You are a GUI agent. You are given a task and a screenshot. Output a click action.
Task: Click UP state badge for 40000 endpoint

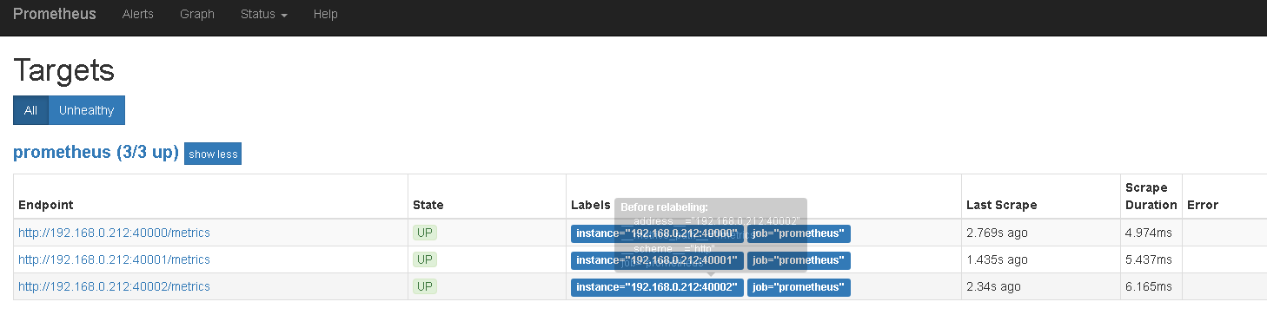tap(425, 233)
